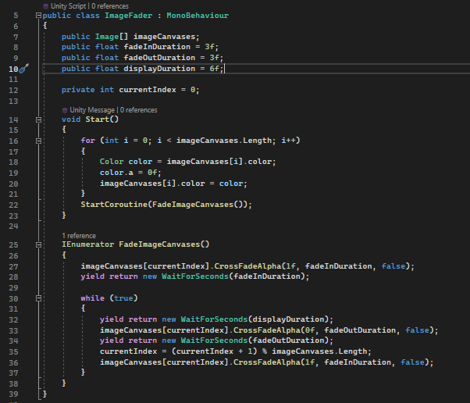This screenshot has width=470, height=403.
Task: Click the quick actions screwdriver icon on line 10
Action: pos(24,69)
